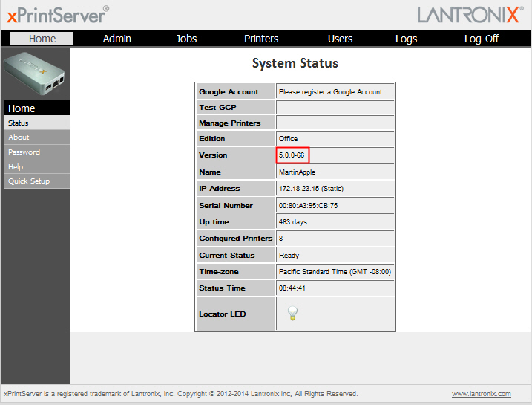View the Logs page

406,39
